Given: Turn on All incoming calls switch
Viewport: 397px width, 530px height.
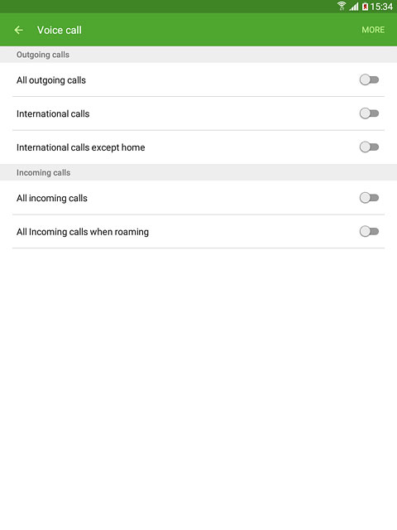Looking at the screenshot, I should pyautogui.click(x=369, y=198).
